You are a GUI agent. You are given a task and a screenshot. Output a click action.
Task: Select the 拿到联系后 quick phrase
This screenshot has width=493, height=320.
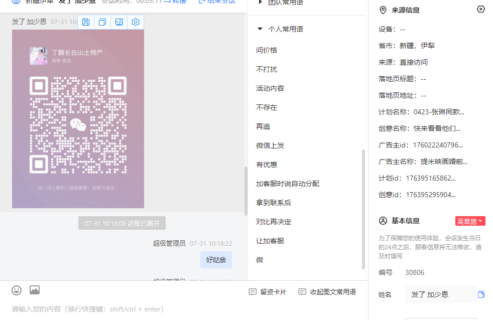[x=274, y=203]
